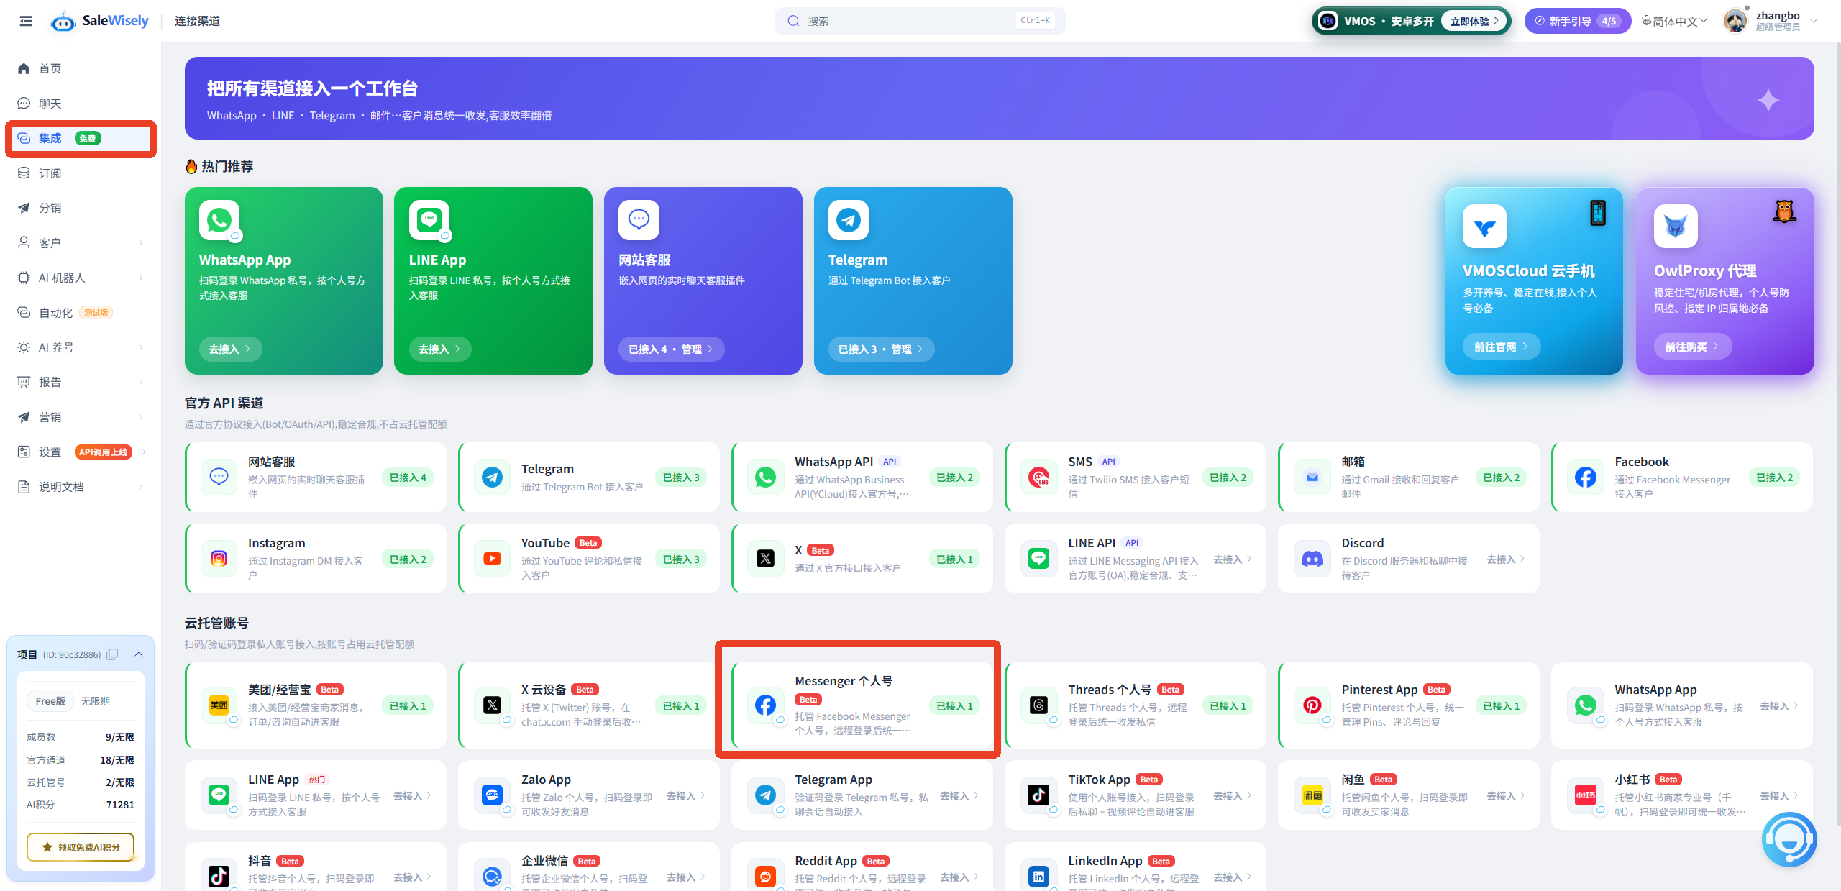
Task: Click the LINE App icon in hot recommendations
Action: [429, 220]
